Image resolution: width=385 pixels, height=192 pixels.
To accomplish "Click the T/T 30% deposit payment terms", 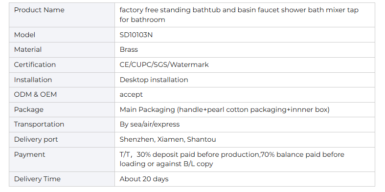I will (232, 159).
